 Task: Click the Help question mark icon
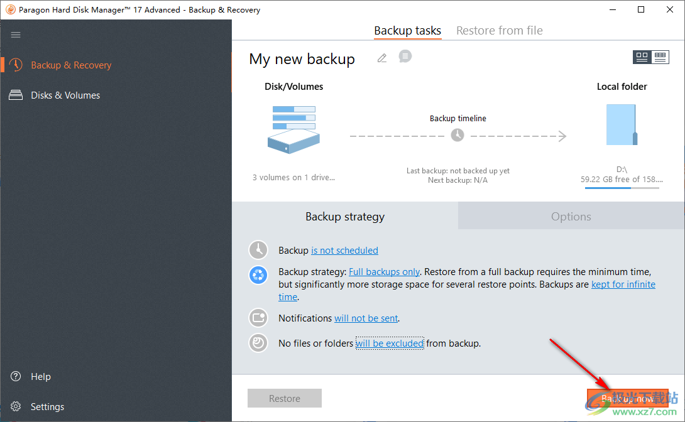point(16,376)
